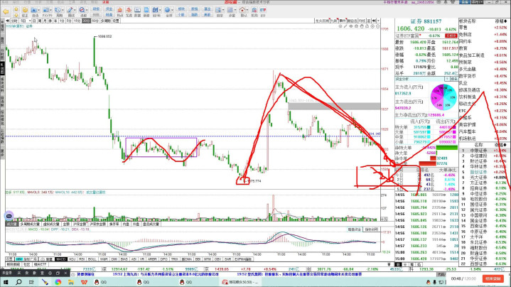Screen dimensions: 511x287
Task: Select the pencil drawing tool icon
Action: point(70,11)
